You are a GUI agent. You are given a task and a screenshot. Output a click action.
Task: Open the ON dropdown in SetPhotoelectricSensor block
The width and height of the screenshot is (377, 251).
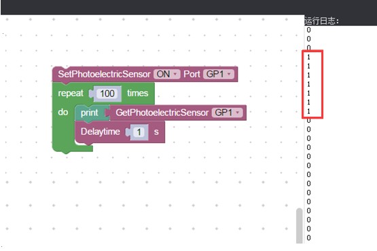point(166,74)
